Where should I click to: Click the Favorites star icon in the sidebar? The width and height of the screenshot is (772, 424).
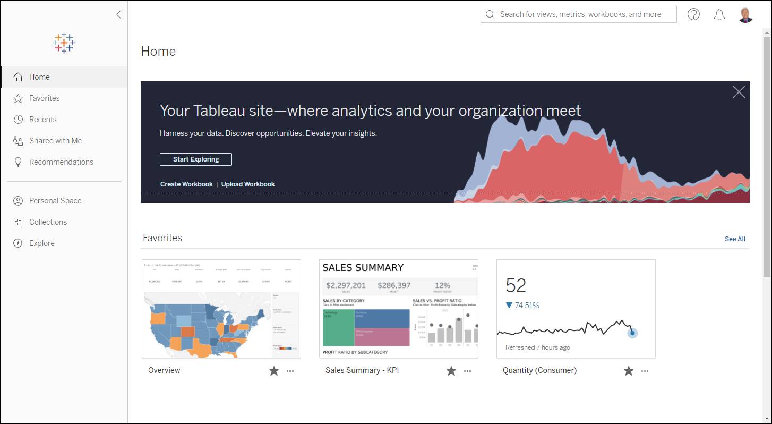[x=18, y=98]
